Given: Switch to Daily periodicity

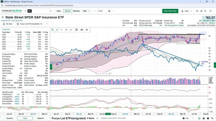Looking at the screenshot, I should tap(59, 11).
